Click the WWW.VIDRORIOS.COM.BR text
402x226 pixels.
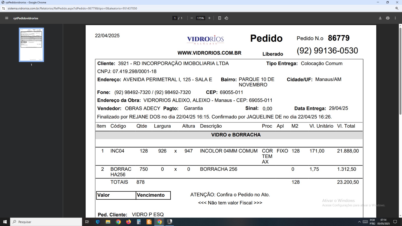[209, 53]
